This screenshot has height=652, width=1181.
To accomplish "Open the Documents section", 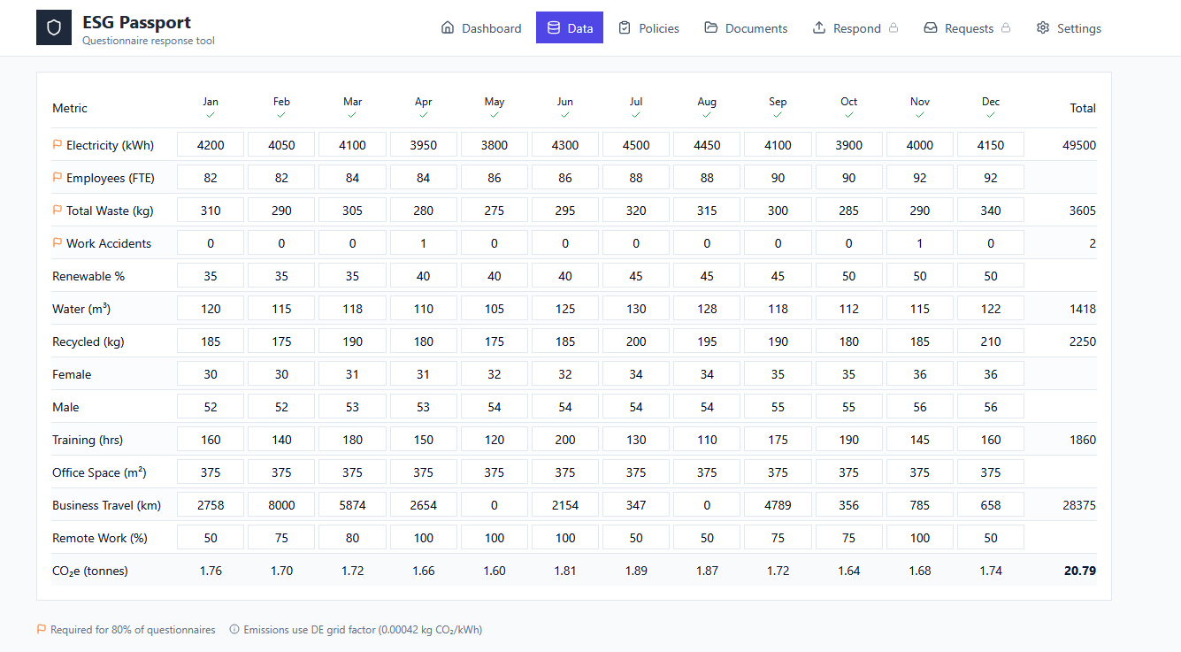I will (x=746, y=27).
